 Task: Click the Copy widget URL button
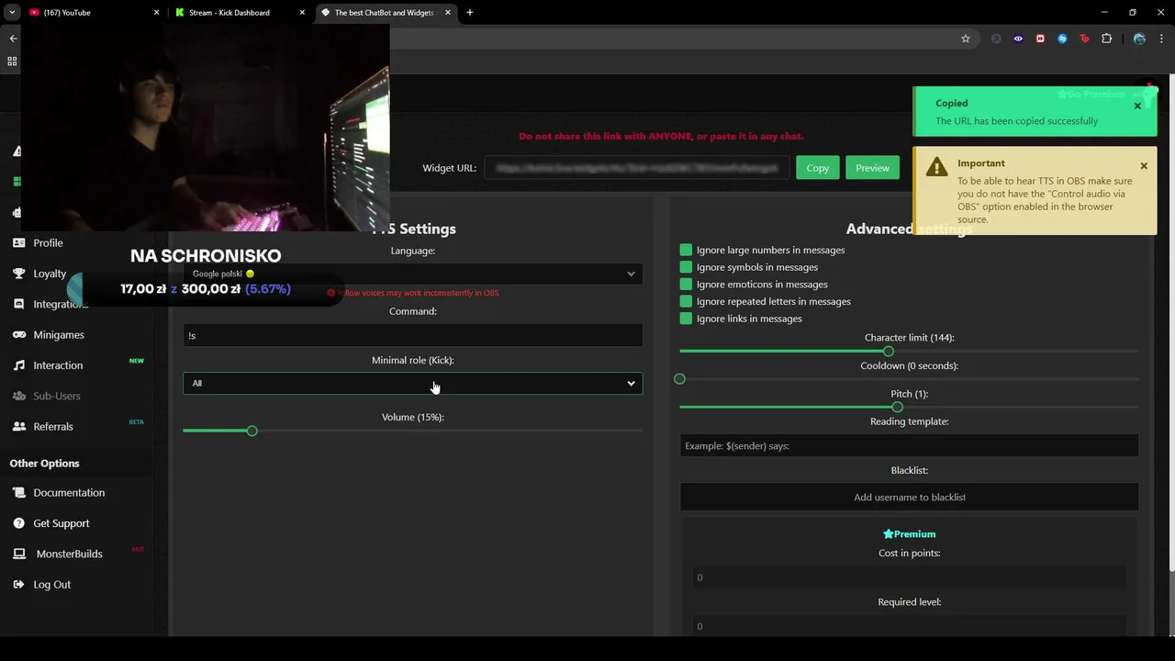pyautogui.click(x=818, y=168)
